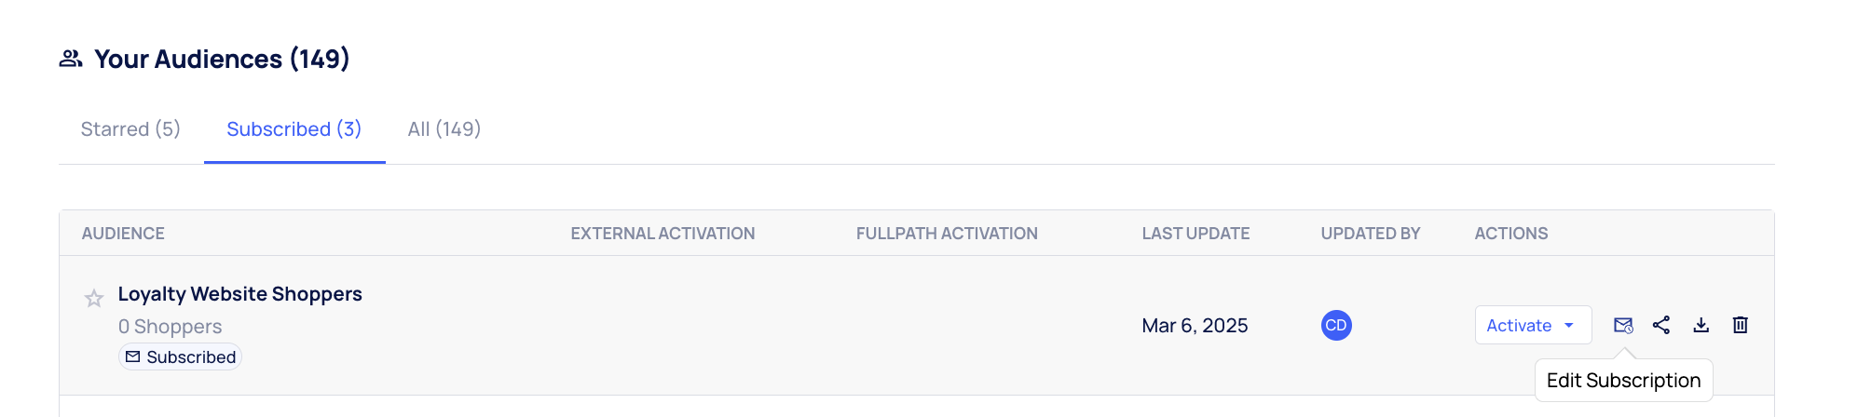The image size is (1858, 417).
Task: Switch to the Starred (5) tab
Action: click(130, 129)
